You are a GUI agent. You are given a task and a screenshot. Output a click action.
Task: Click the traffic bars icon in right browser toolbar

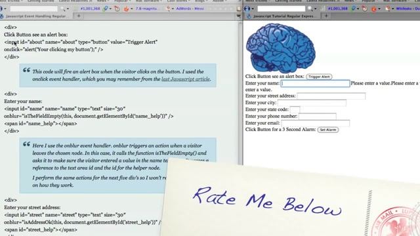(323, 9)
